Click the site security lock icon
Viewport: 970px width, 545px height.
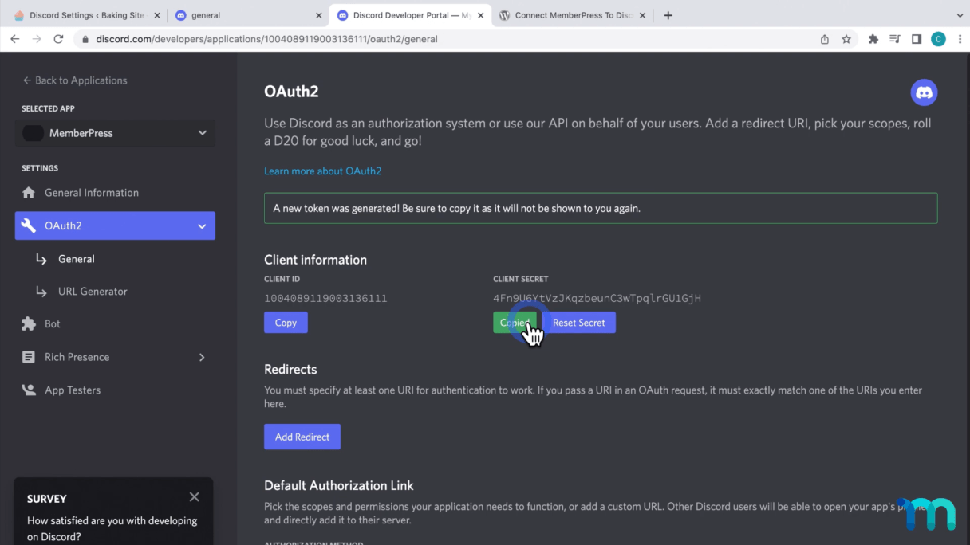point(85,37)
